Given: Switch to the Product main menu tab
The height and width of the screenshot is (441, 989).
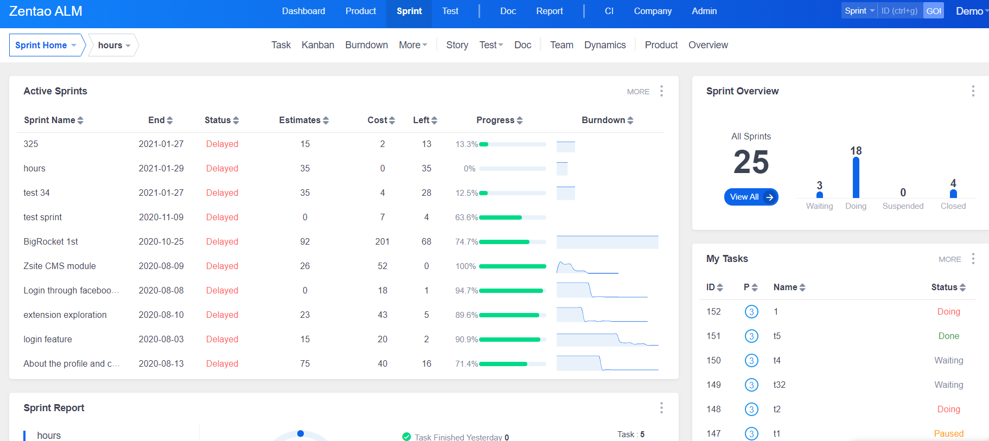Looking at the screenshot, I should coord(360,11).
